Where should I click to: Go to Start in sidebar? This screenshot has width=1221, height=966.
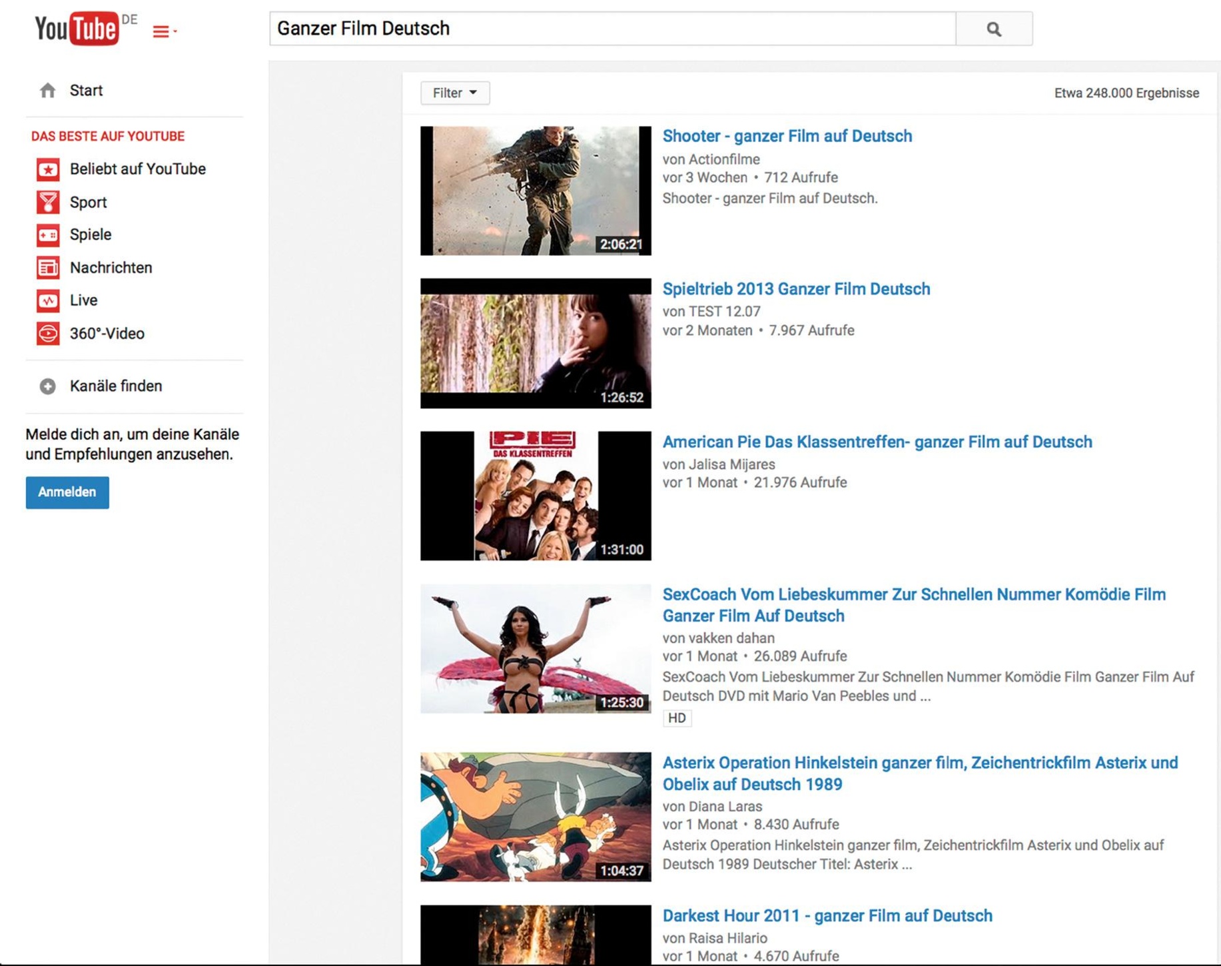click(x=86, y=91)
